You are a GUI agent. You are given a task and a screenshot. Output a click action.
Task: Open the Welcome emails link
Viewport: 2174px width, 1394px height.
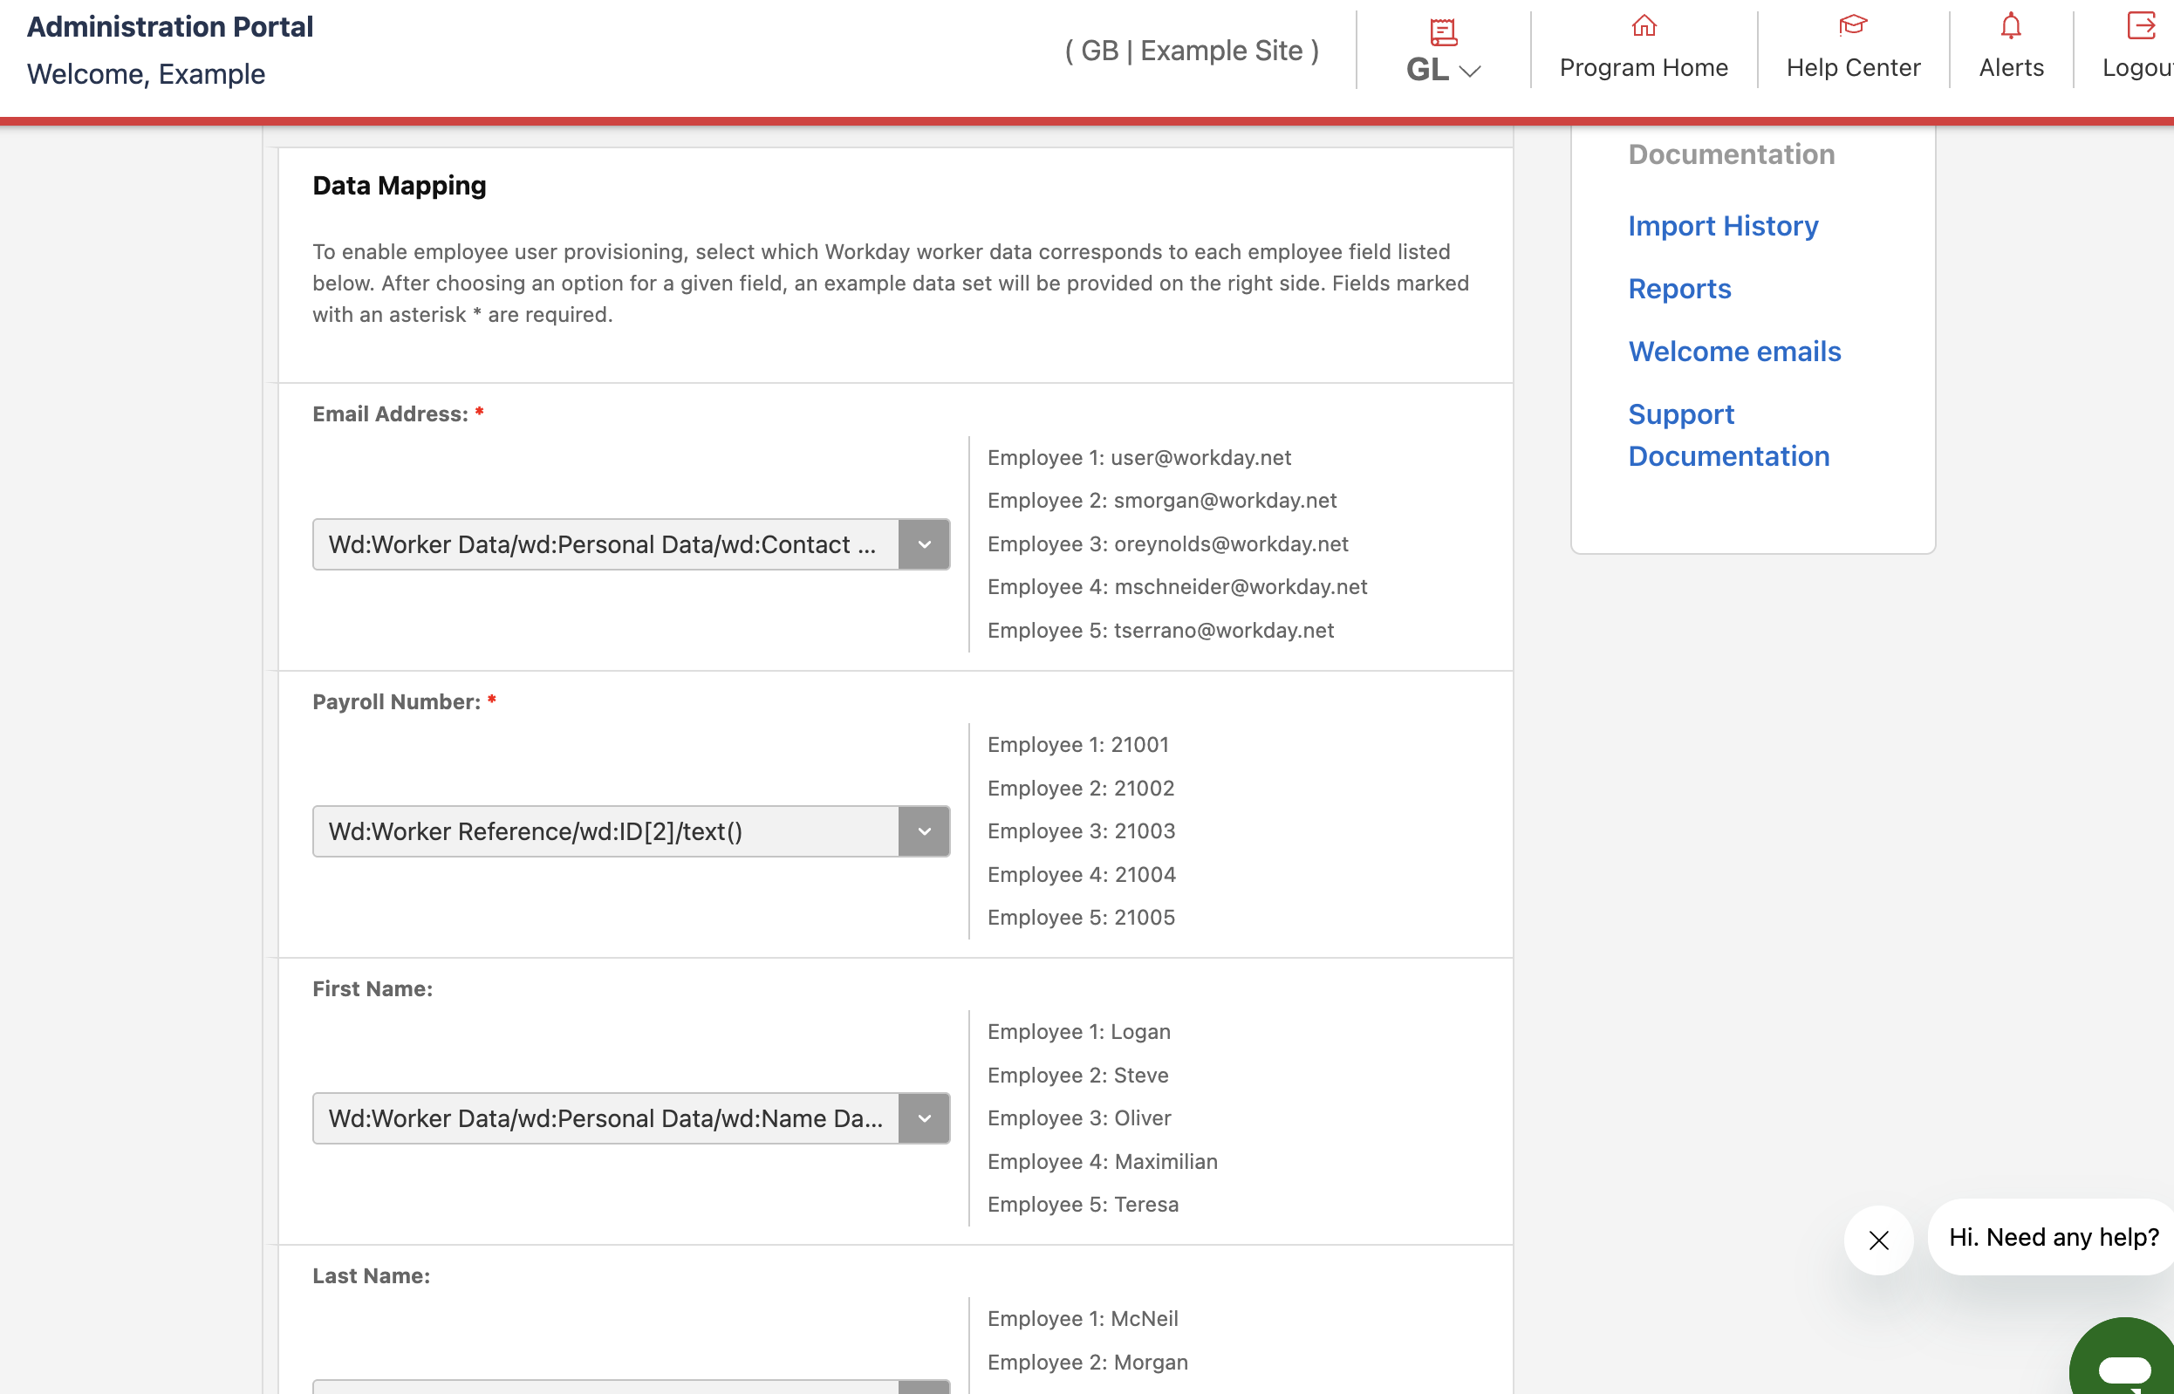point(1734,352)
